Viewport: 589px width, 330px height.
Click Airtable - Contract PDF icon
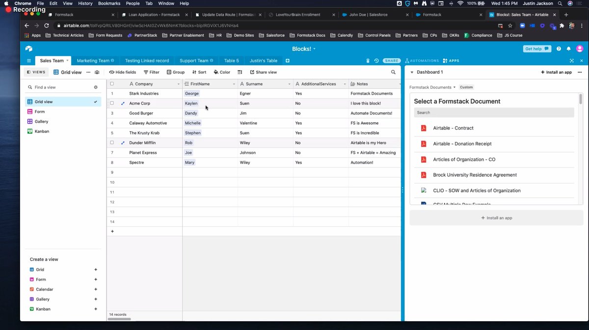point(424,128)
